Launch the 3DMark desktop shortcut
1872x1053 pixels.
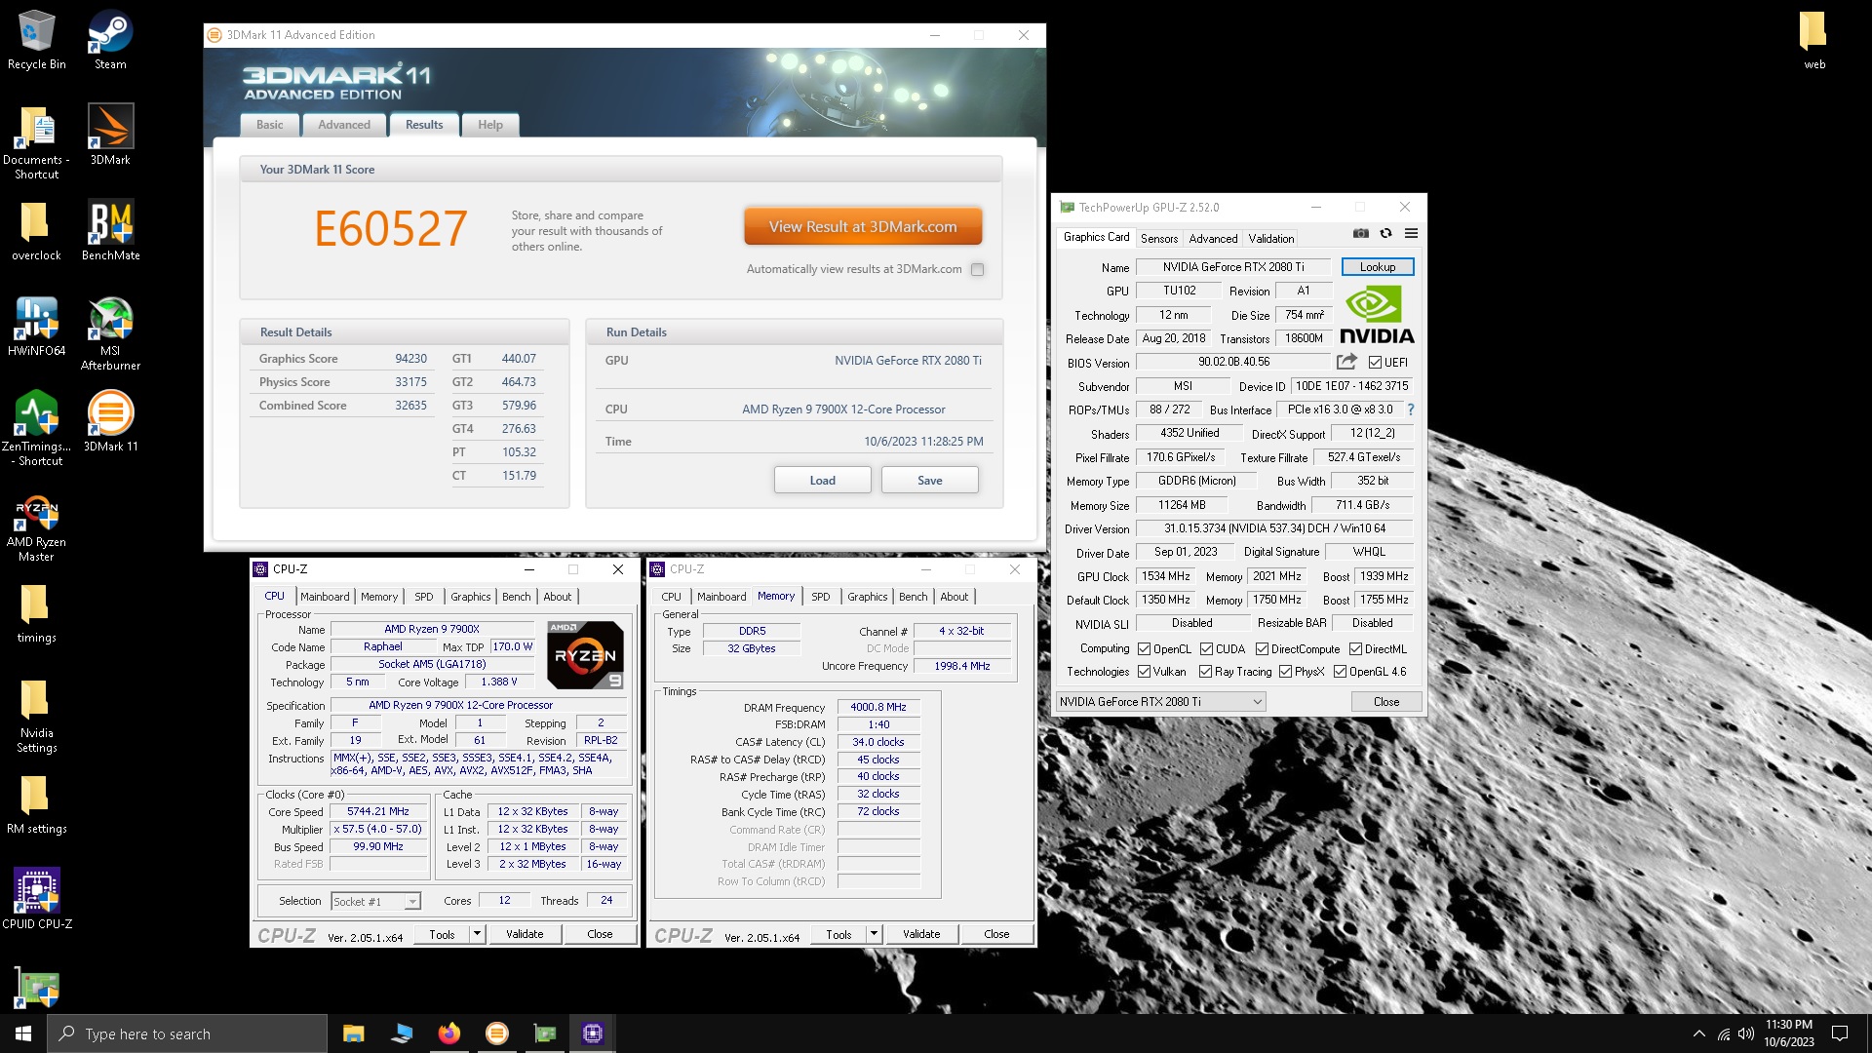(110, 135)
